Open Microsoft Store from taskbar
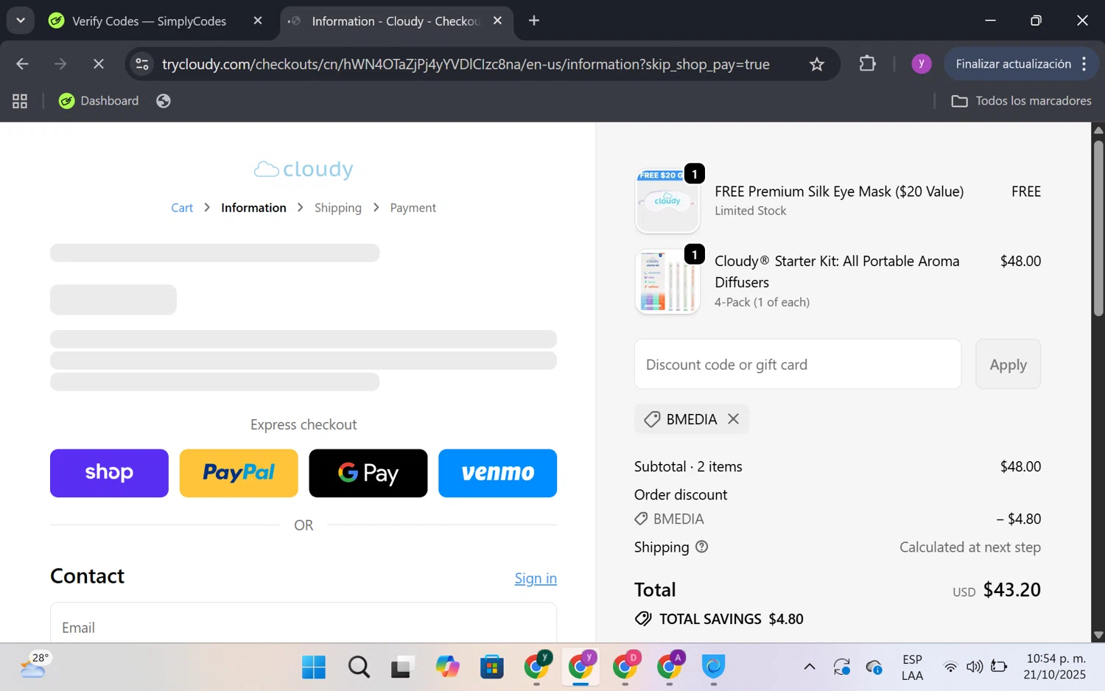Screen dimensions: 1105x691 [491, 667]
